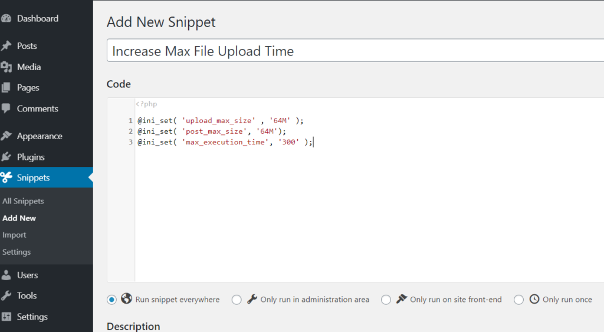Image resolution: width=604 pixels, height=332 pixels.
Task: Open the Import submenu link
Action: point(14,235)
